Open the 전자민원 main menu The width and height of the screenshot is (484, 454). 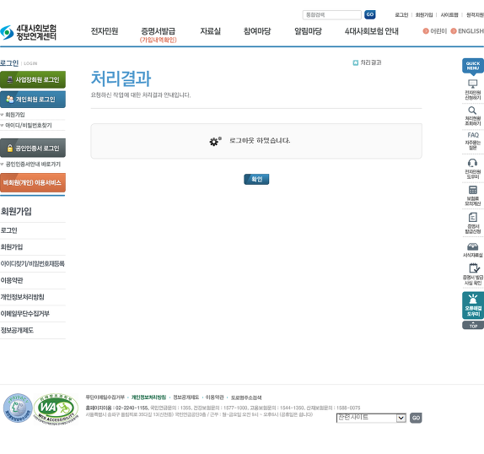point(105,31)
